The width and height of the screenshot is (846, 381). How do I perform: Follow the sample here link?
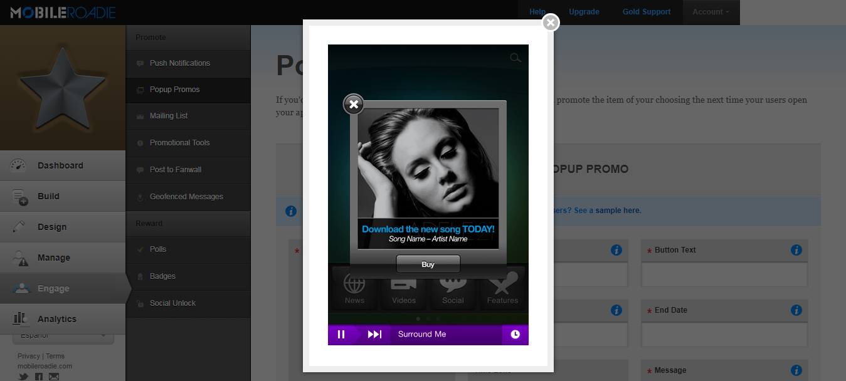(618, 211)
